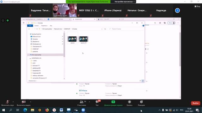This screenshot has width=202, height=113.
Task: Turn on camera with Включить видео
Action: click(x=24, y=103)
